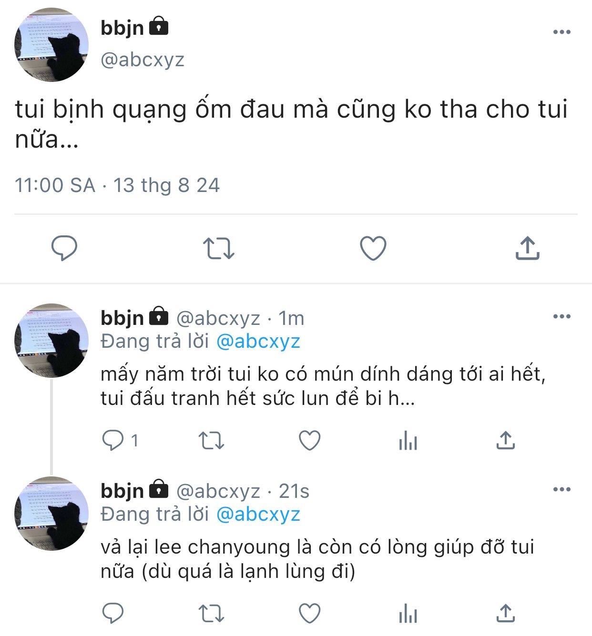The image size is (592, 636).
Task: Like the reply posted 1m ago
Action: (x=309, y=440)
